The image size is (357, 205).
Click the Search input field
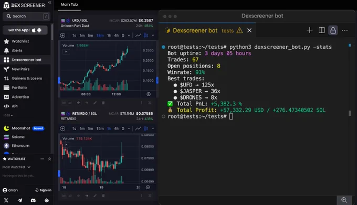(26, 16)
